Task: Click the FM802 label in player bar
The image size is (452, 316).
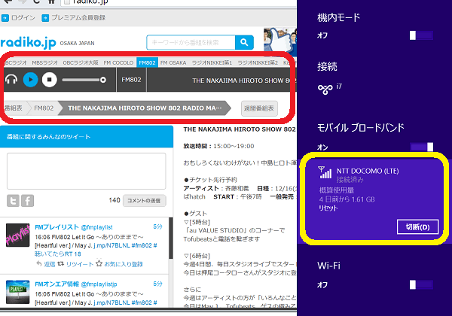Action: click(131, 80)
